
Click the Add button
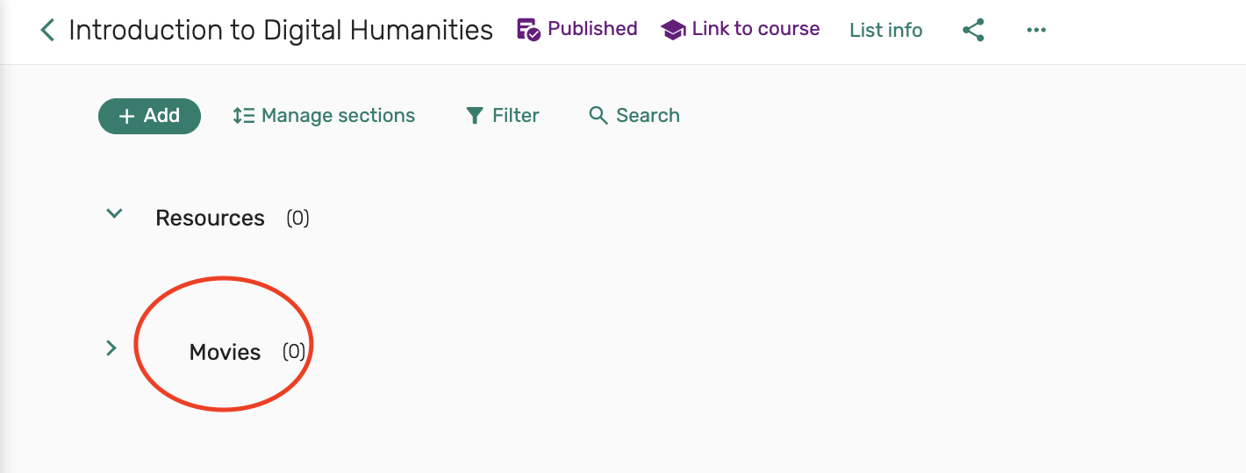click(150, 116)
